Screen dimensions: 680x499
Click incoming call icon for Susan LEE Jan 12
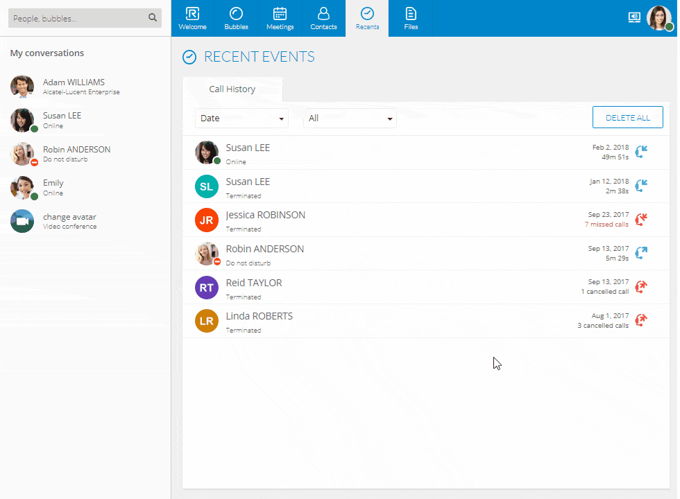click(x=641, y=186)
